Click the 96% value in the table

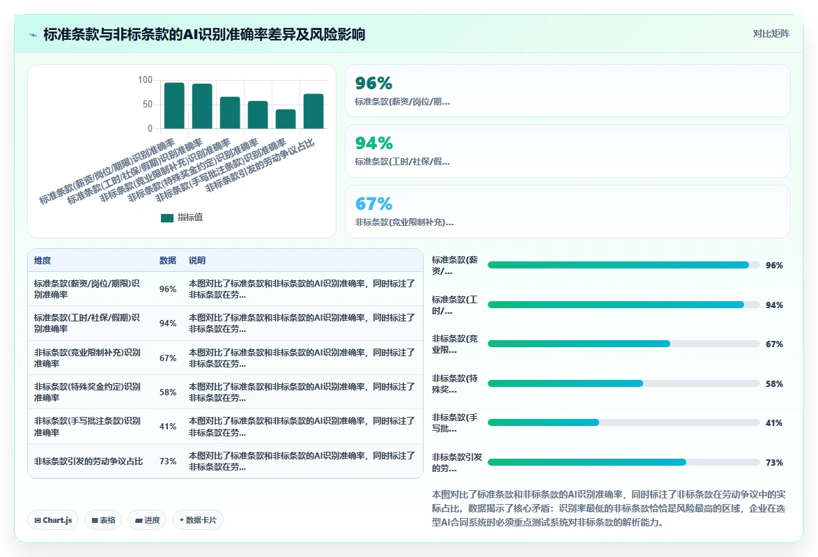coord(168,289)
